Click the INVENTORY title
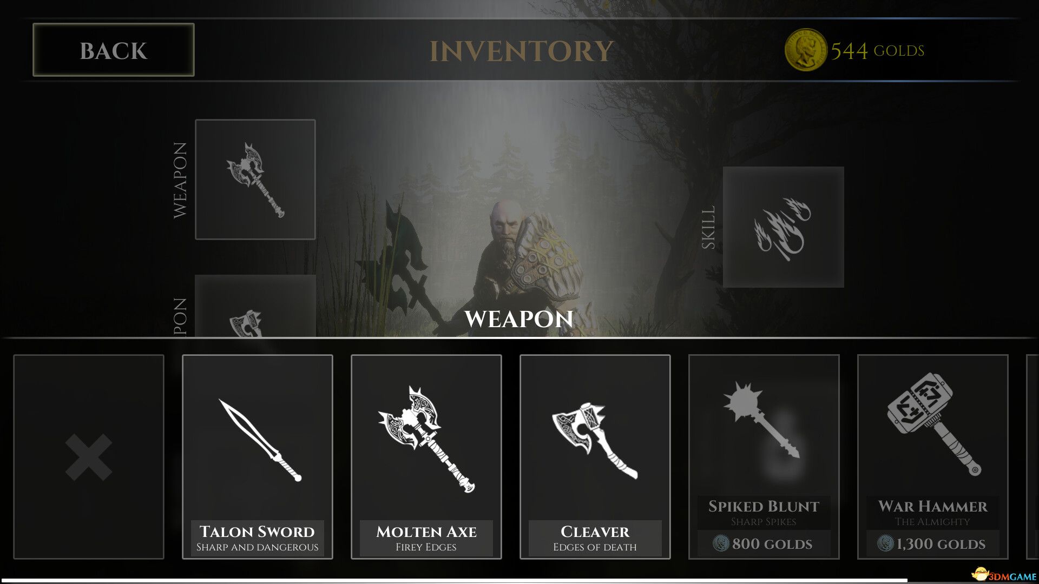Viewport: 1039px width, 584px height. pos(521,51)
